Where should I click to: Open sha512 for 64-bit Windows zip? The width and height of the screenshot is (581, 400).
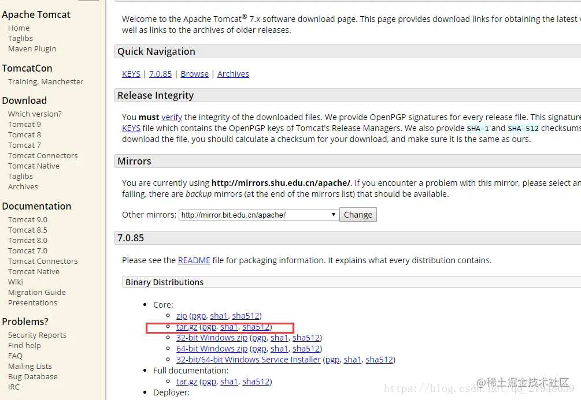pos(306,349)
